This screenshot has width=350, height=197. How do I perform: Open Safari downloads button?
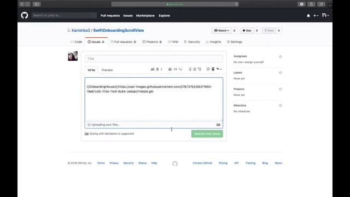(301, 4)
